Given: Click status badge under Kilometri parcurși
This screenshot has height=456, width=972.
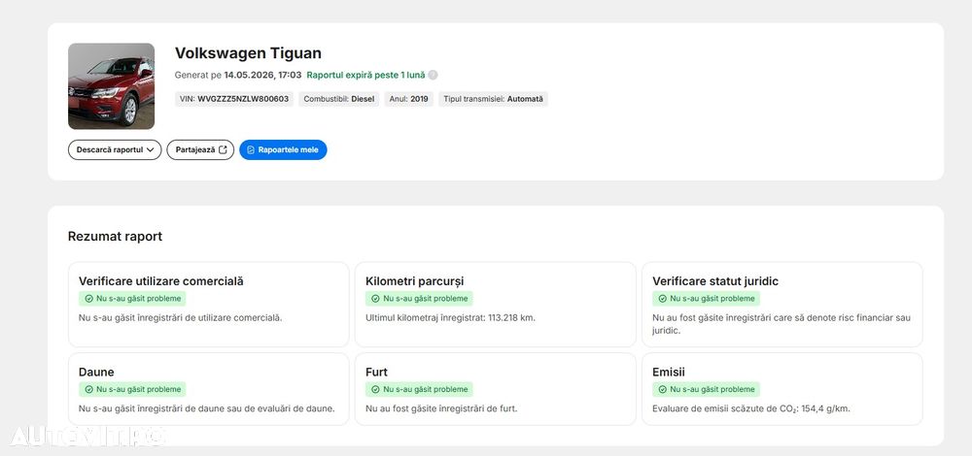Looking at the screenshot, I should click(x=419, y=299).
